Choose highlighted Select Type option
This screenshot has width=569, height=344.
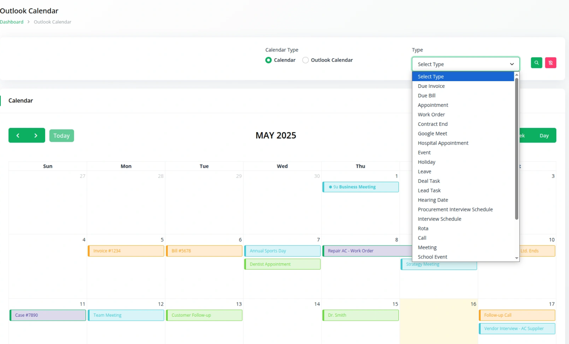click(x=463, y=76)
